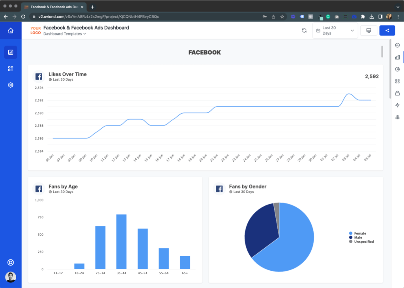Click the browser address bar URL
Image resolution: width=404 pixels, height=288 pixels.
(x=99, y=17)
